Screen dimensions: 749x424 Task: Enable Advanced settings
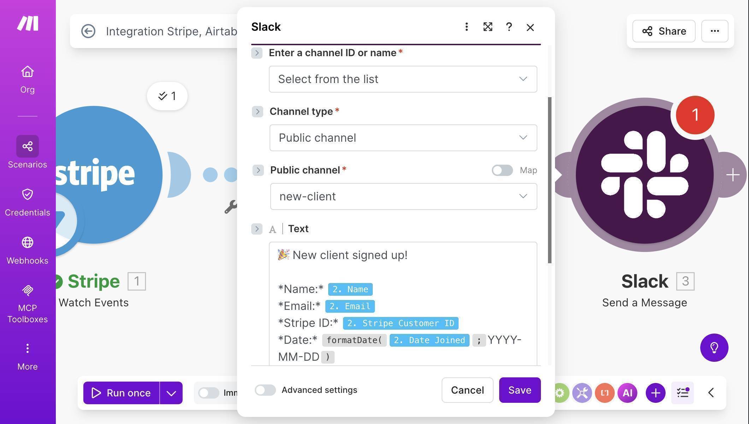[265, 390]
